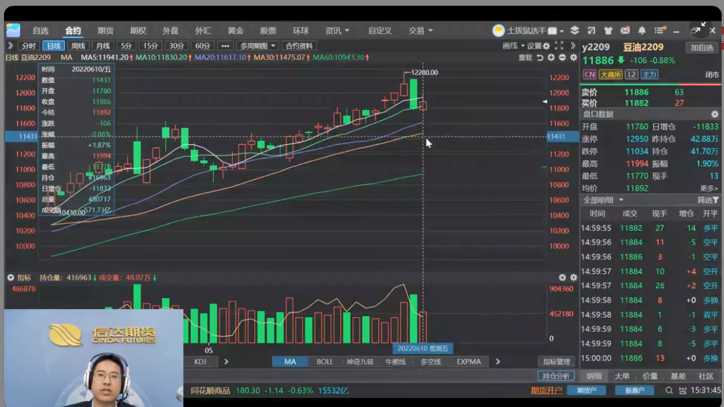
Task: Click the search magnifier in status bar
Action: click(x=669, y=390)
